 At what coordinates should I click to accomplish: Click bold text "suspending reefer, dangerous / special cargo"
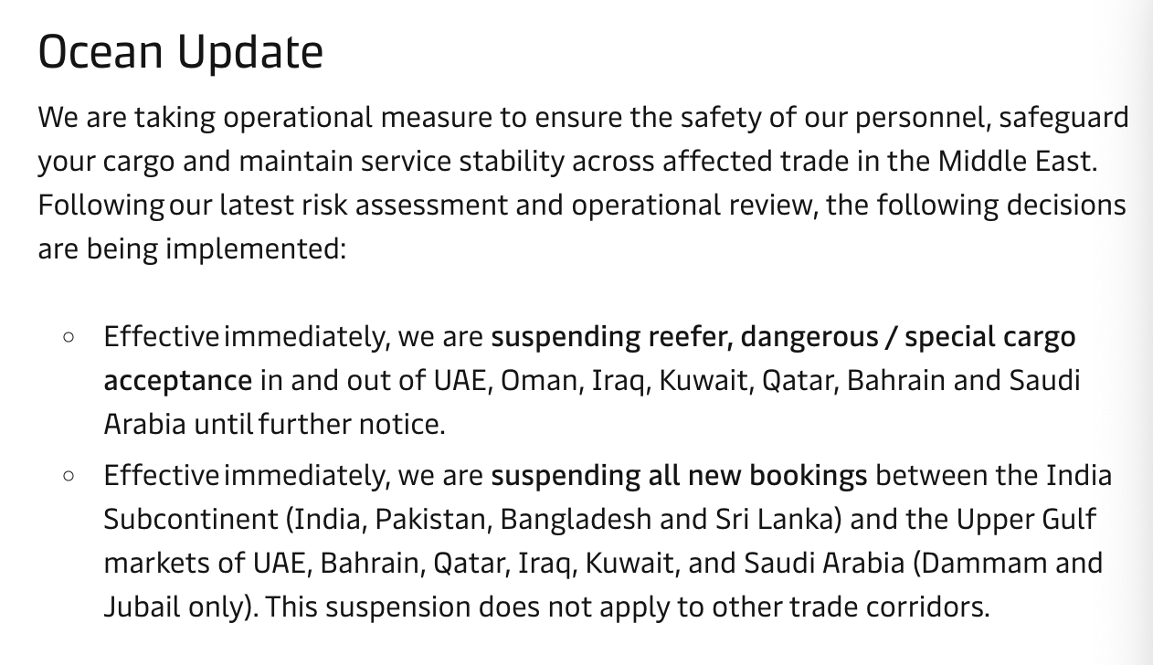[x=783, y=337]
